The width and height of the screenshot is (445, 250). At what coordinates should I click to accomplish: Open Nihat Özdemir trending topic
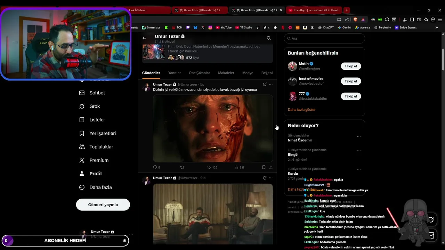(300, 140)
